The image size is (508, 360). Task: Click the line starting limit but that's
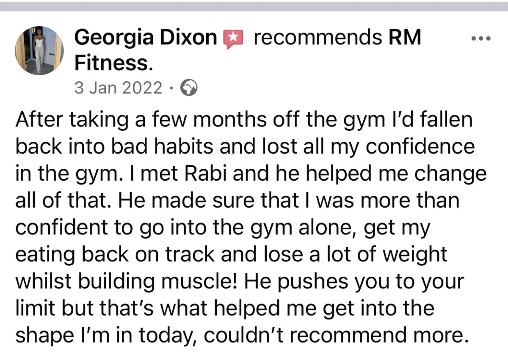[225, 310]
